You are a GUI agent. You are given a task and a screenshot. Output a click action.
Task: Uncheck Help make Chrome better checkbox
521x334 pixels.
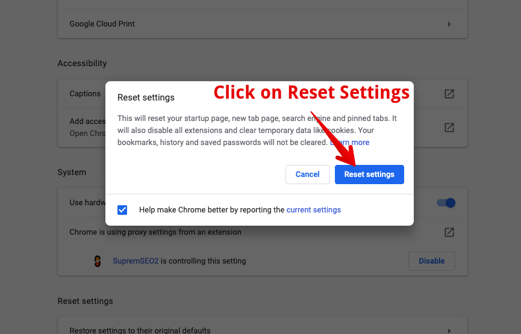click(x=122, y=210)
